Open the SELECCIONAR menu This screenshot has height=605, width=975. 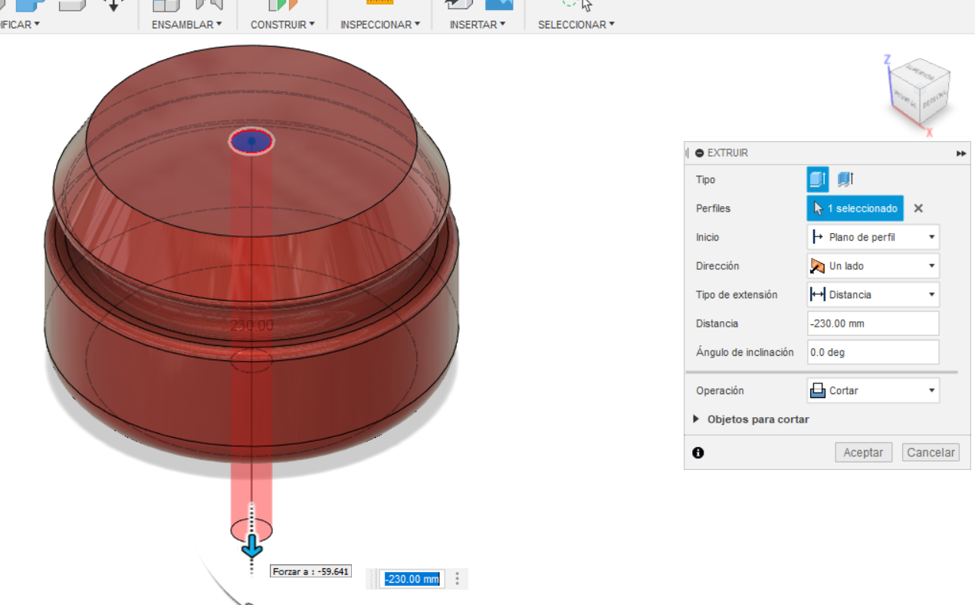576,25
